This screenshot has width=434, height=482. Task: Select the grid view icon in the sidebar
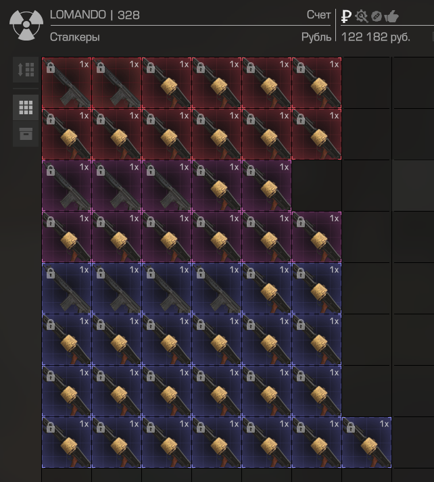[x=26, y=107]
